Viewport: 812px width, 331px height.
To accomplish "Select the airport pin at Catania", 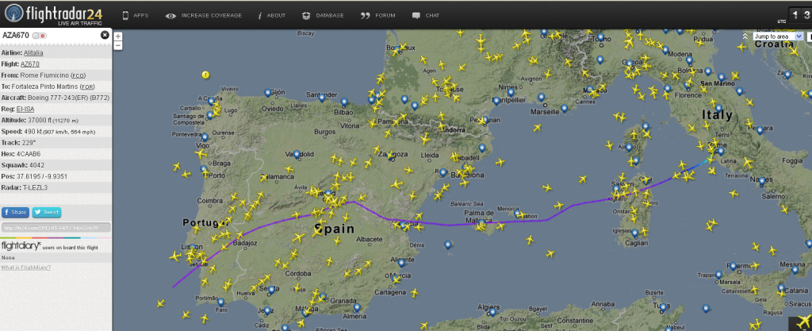I will click(x=781, y=288).
